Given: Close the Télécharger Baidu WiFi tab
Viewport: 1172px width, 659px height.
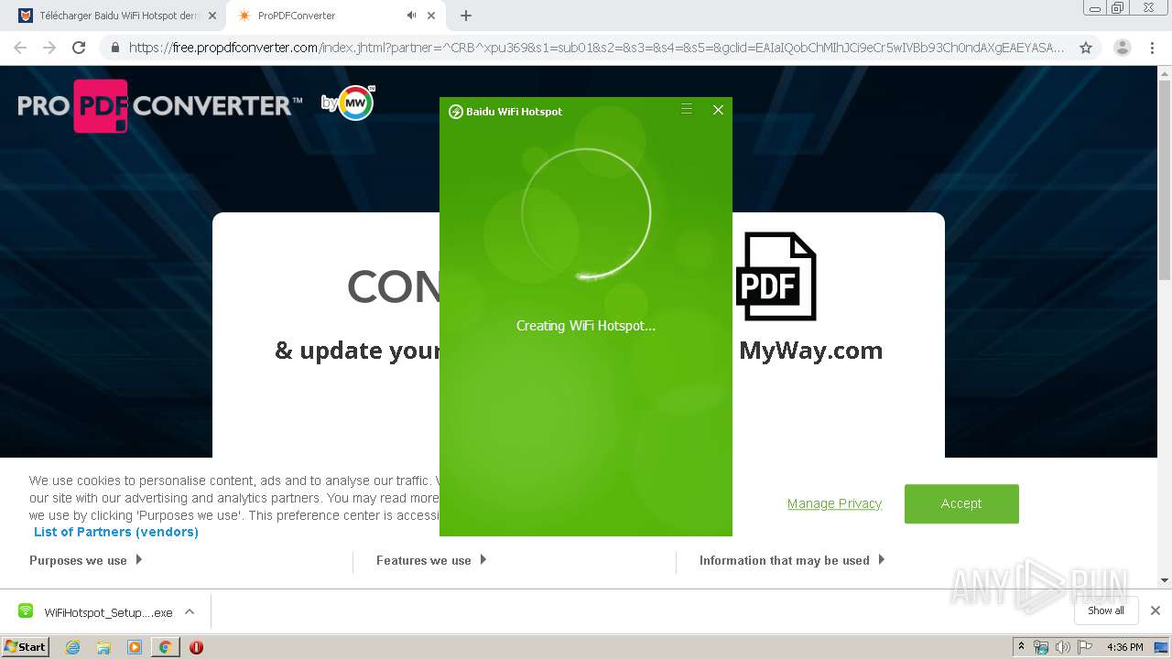Looking at the screenshot, I should [212, 16].
